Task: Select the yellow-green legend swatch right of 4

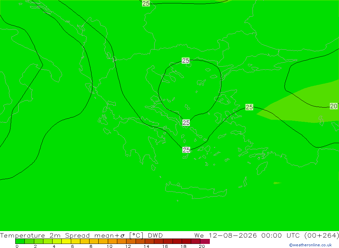Action: [x=57, y=241]
